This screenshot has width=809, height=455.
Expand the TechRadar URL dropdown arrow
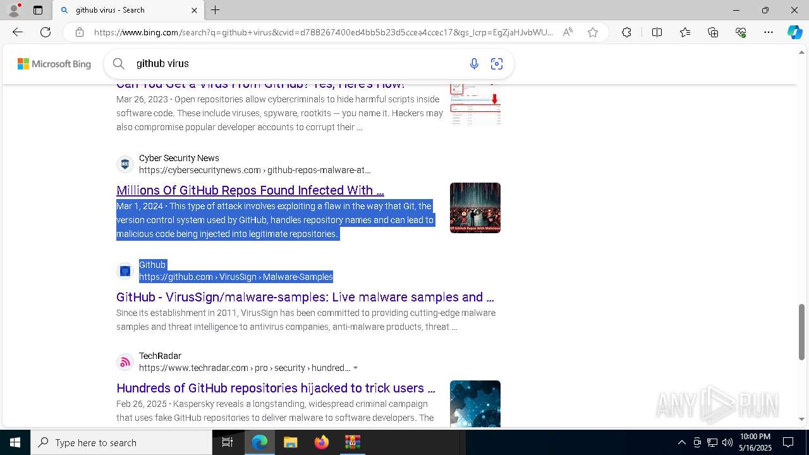tap(356, 368)
